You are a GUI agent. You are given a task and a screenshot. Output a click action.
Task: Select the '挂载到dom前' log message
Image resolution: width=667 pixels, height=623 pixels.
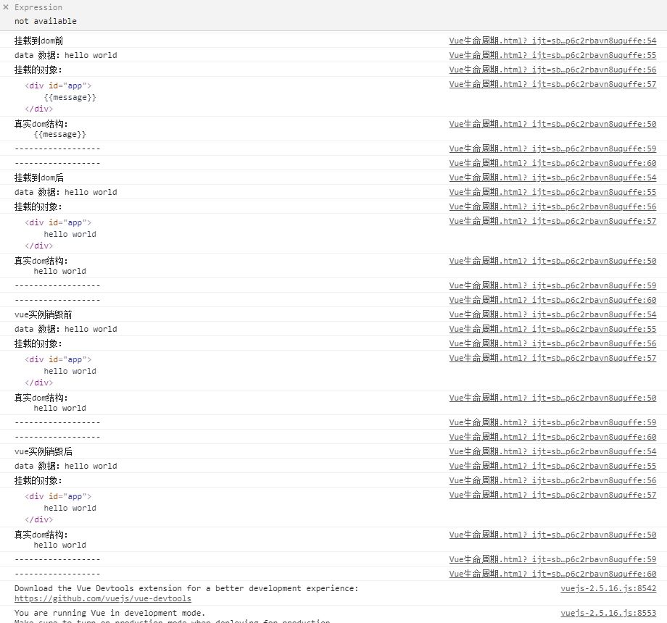[38, 41]
